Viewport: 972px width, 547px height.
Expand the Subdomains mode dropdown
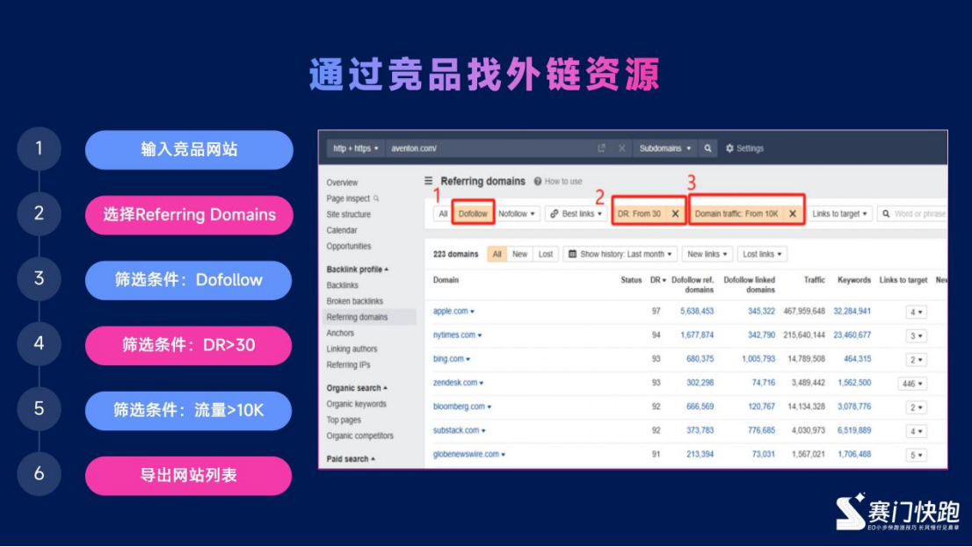(664, 148)
